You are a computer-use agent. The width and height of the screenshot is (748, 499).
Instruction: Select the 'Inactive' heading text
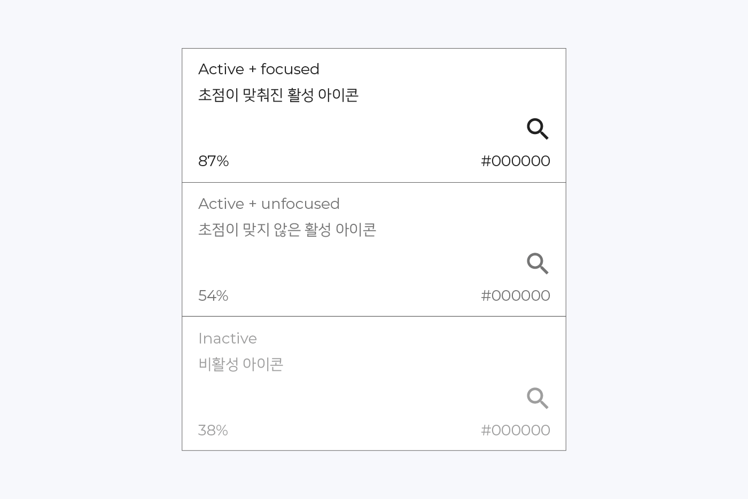[x=228, y=338]
